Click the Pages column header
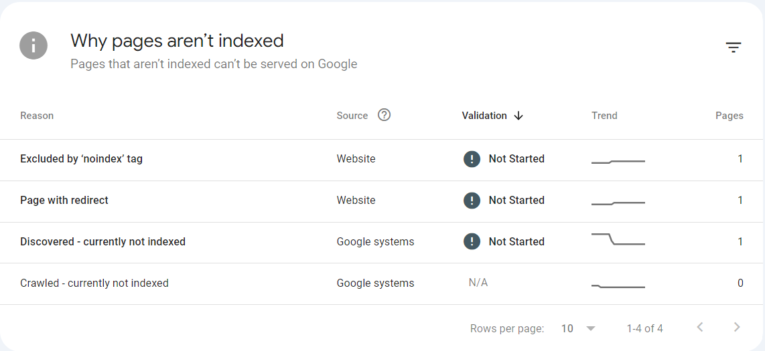The image size is (765, 351). click(x=729, y=116)
